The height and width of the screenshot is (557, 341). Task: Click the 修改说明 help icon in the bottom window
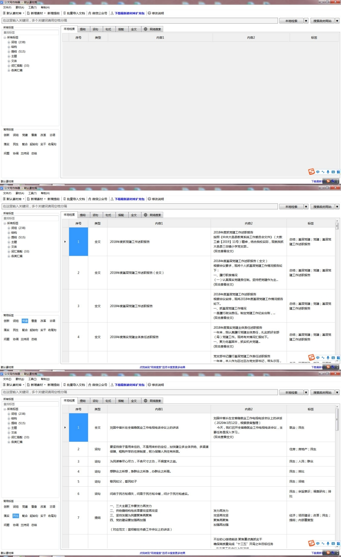(149, 385)
